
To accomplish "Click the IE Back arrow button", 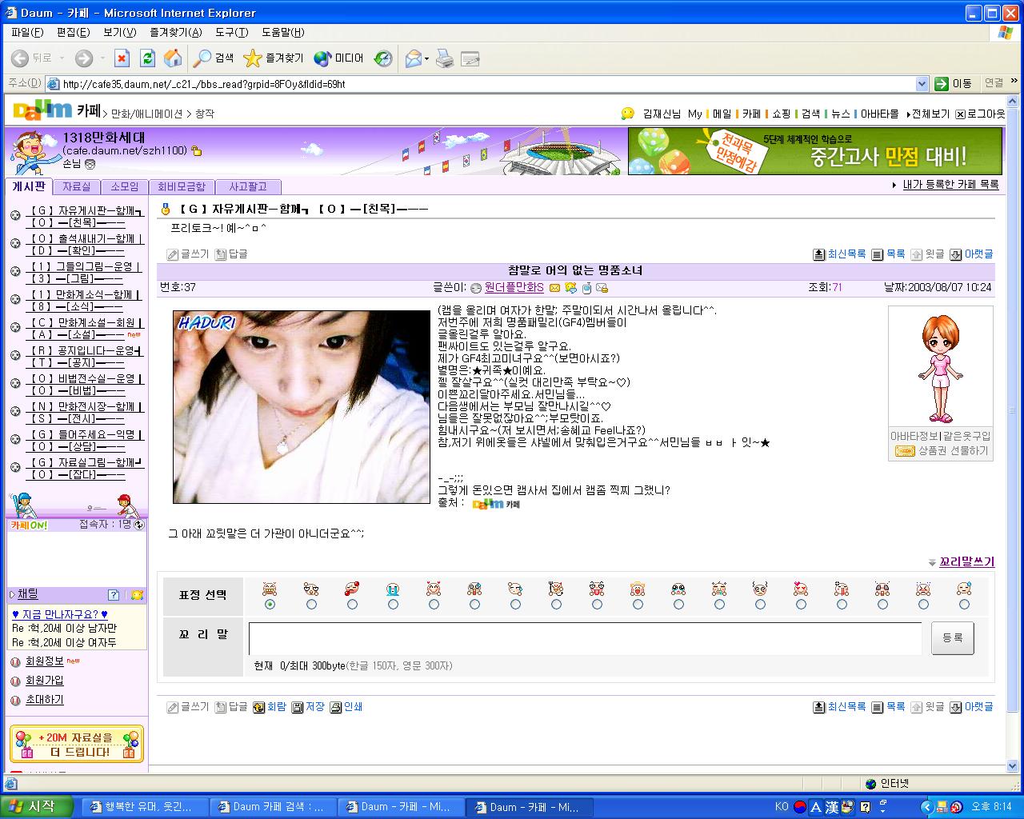I will [x=21, y=58].
